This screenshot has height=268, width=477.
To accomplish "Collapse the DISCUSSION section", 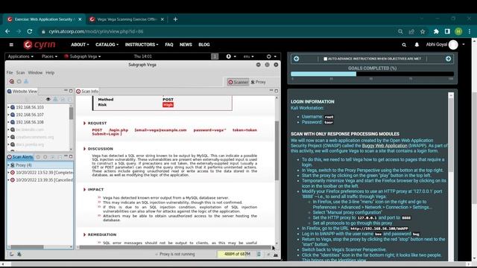I will pos(84,149).
